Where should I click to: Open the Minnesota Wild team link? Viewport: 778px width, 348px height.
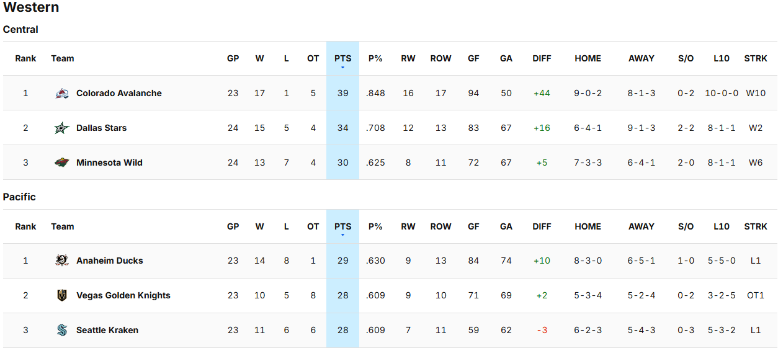109,163
